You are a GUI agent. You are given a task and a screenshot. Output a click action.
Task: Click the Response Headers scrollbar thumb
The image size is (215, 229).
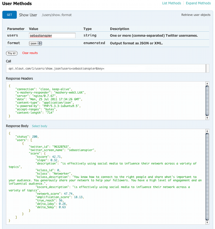pyautogui.click(x=207, y=101)
